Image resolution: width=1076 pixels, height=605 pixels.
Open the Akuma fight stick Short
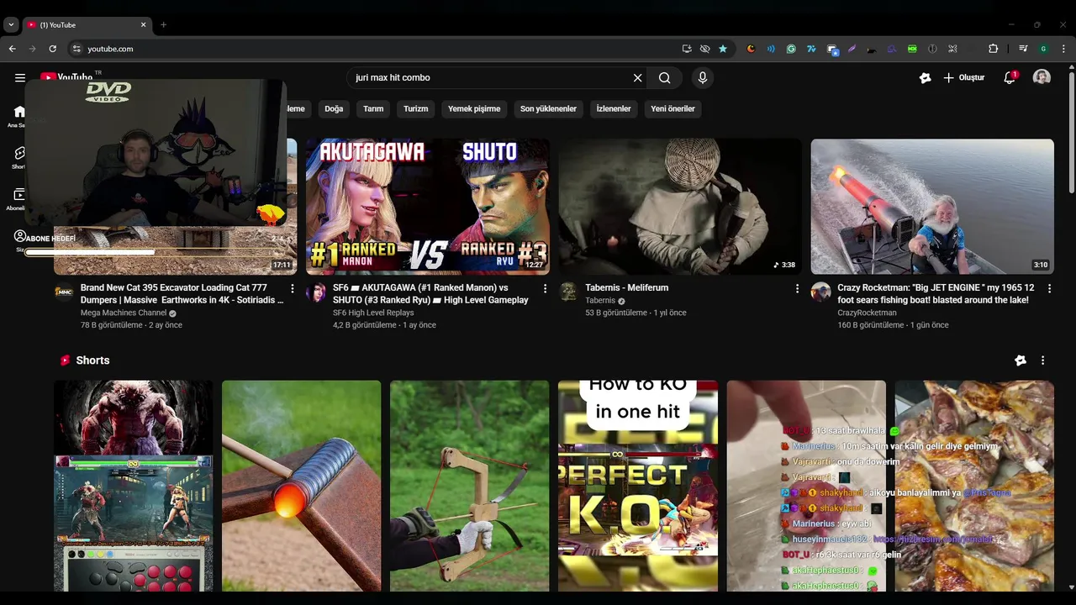133,487
